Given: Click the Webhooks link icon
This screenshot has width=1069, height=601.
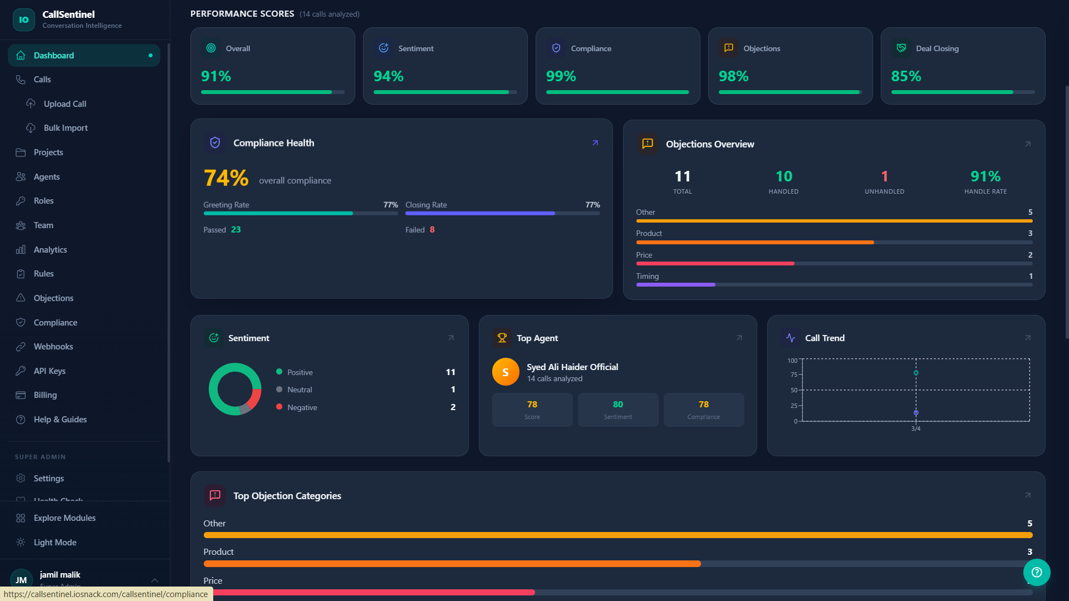Looking at the screenshot, I should [21, 347].
